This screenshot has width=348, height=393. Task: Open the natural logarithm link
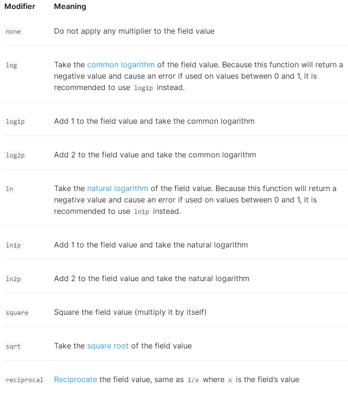click(x=117, y=189)
